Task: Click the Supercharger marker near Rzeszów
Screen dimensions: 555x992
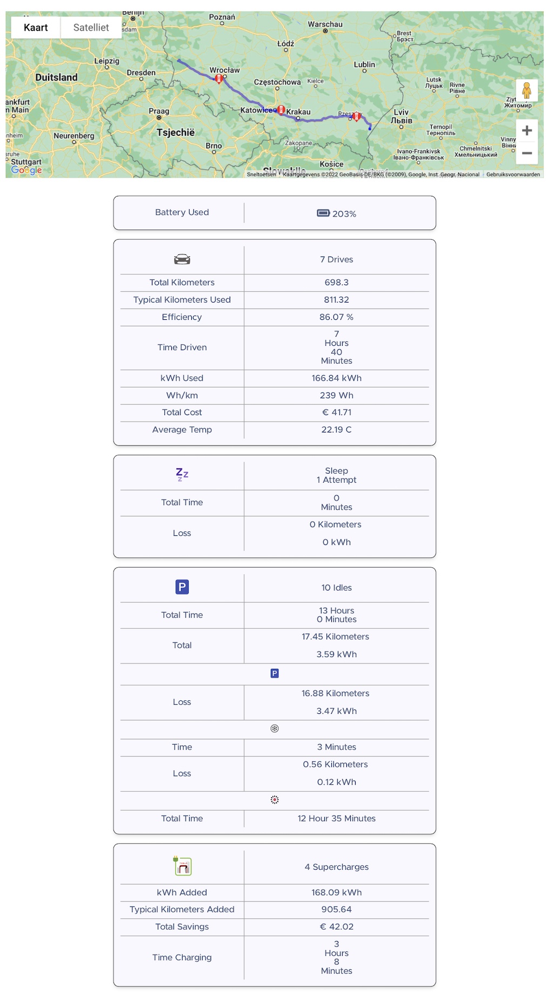Action: pos(356,116)
